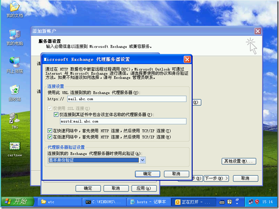Open the Network Neighborhood desktop icon
This screenshot has width=279, height=209.
click(x=15, y=65)
